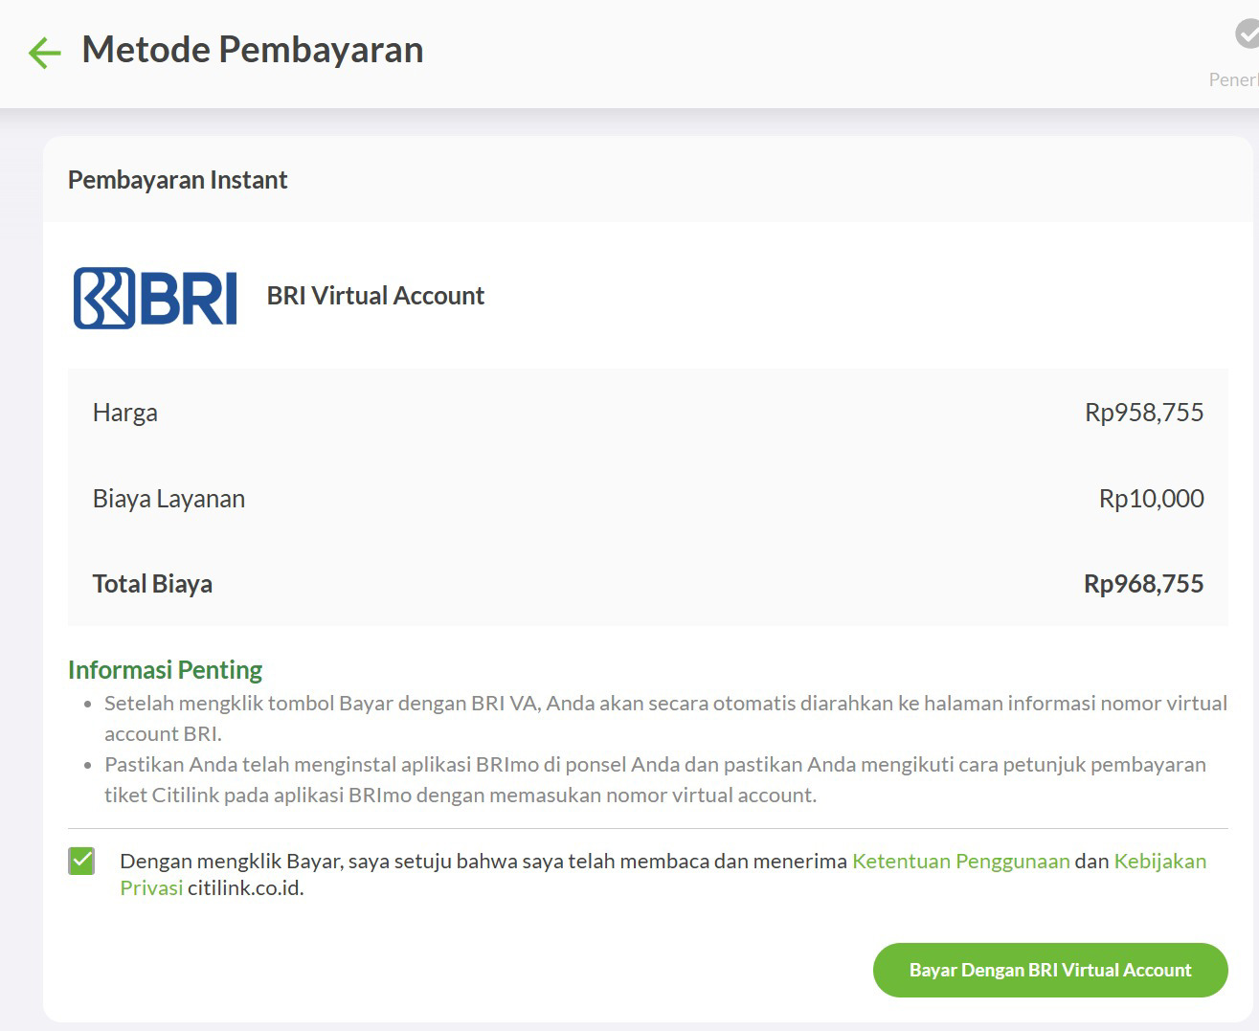Click the gray checkmark step icon

click(x=1247, y=34)
